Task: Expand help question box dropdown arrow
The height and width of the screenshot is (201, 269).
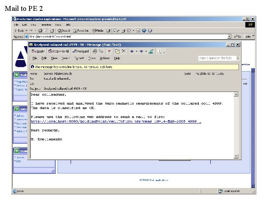Action: coord(238,58)
